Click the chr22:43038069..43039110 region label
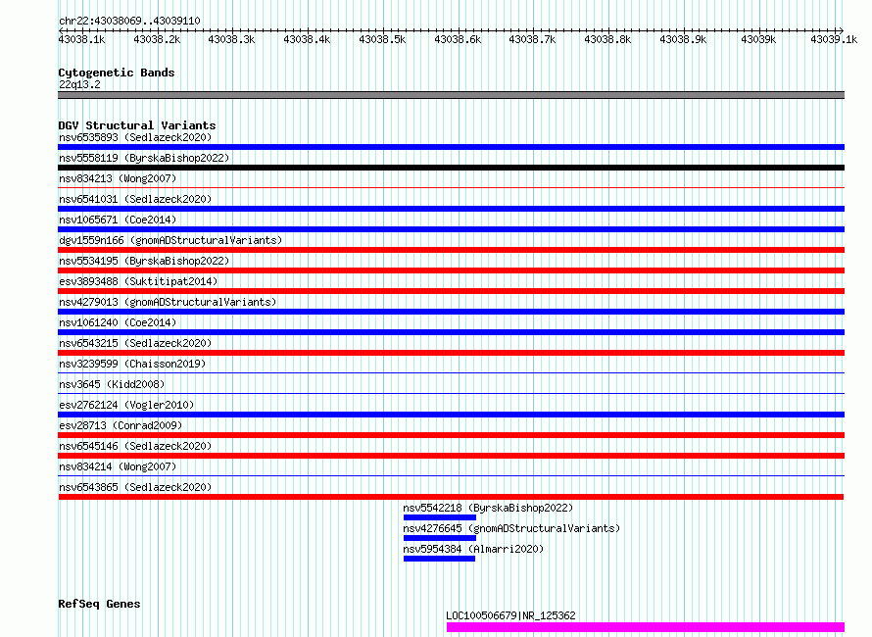The image size is (872, 637). 129,21
